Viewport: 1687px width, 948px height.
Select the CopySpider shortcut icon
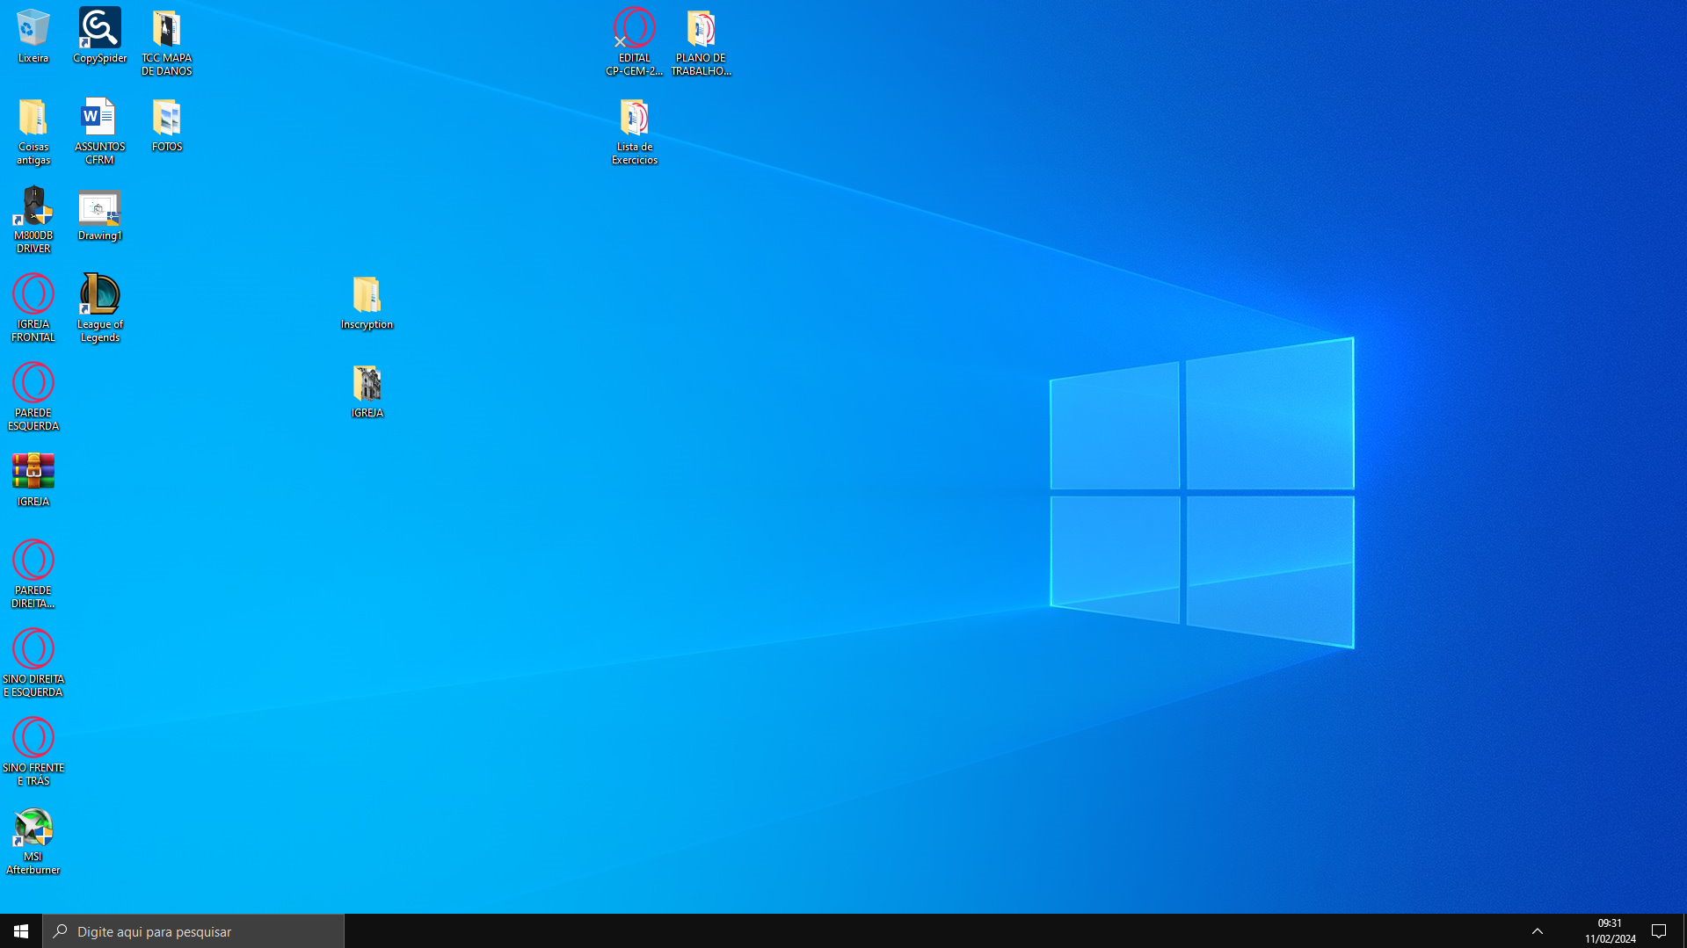tap(99, 36)
